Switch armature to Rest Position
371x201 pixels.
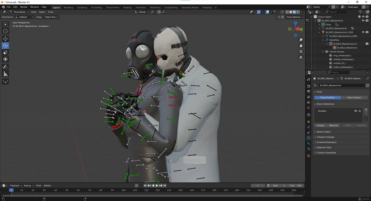tap(354, 97)
